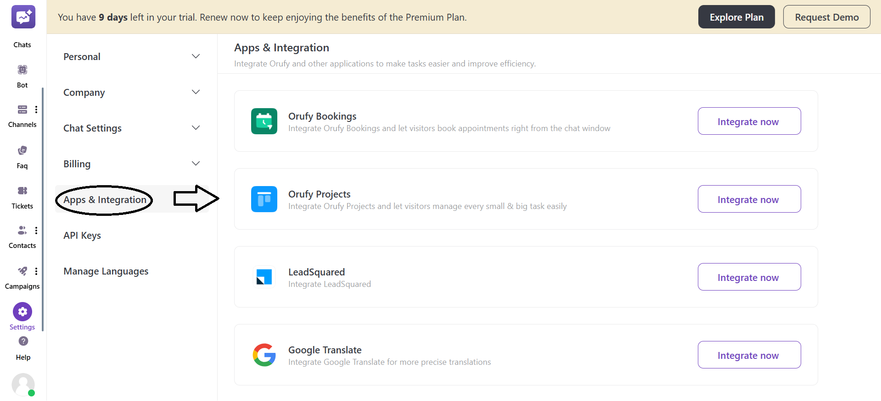Click the Settings gear icon
This screenshot has height=401, width=881.
point(22,312)
